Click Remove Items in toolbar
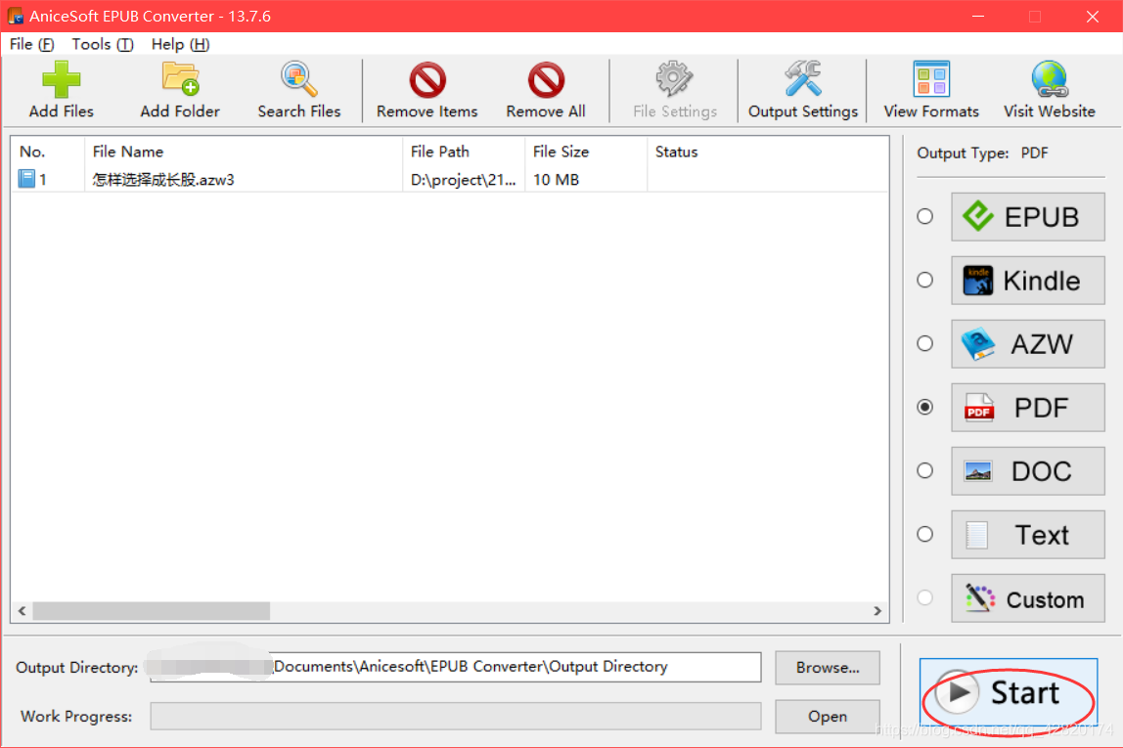The image size is (1123, 748). [x=427, y=90]
